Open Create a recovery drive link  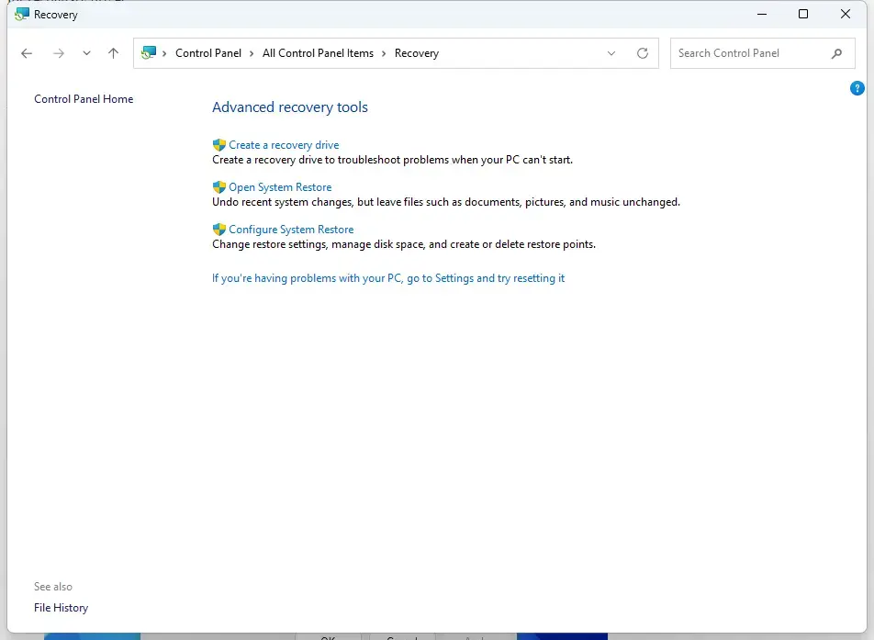coord(284,145)
